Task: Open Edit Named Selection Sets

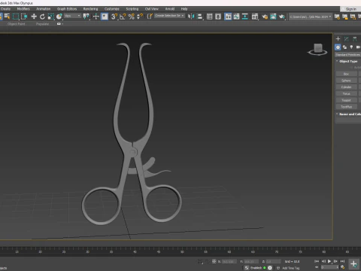Action: 150,17
